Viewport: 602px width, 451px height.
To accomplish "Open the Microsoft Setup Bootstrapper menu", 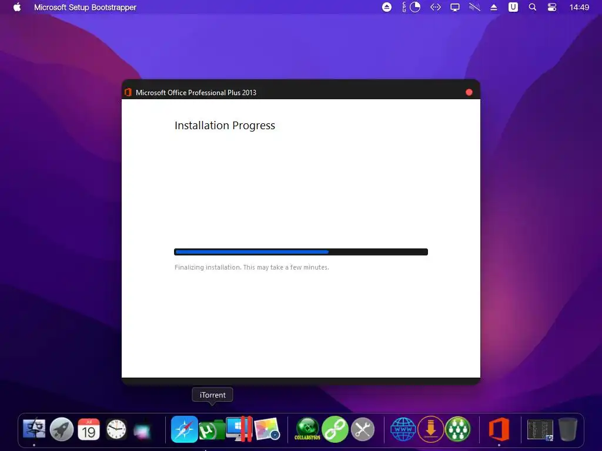I will click(85, 7).
